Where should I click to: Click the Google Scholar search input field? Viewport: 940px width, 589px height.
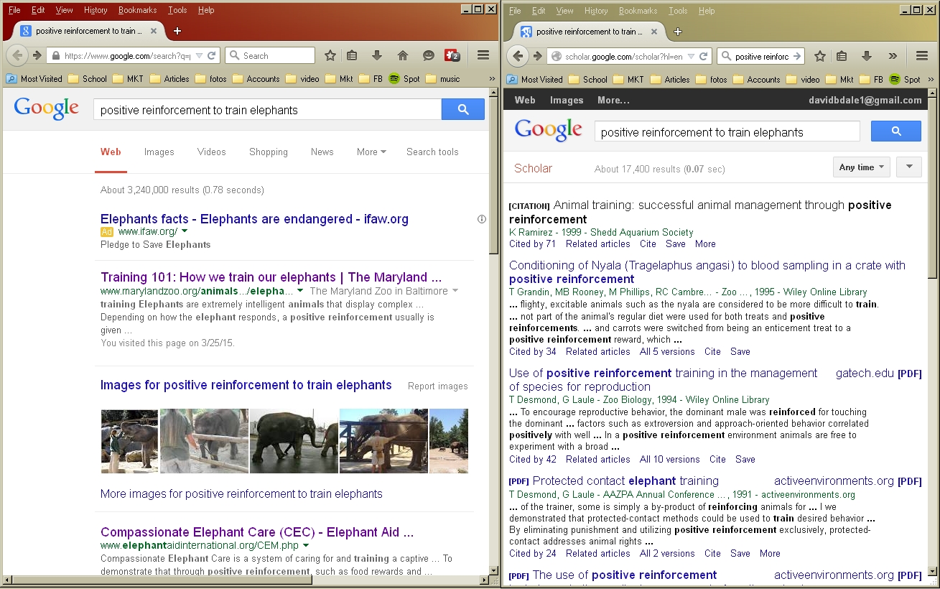(x=726, y=132)
